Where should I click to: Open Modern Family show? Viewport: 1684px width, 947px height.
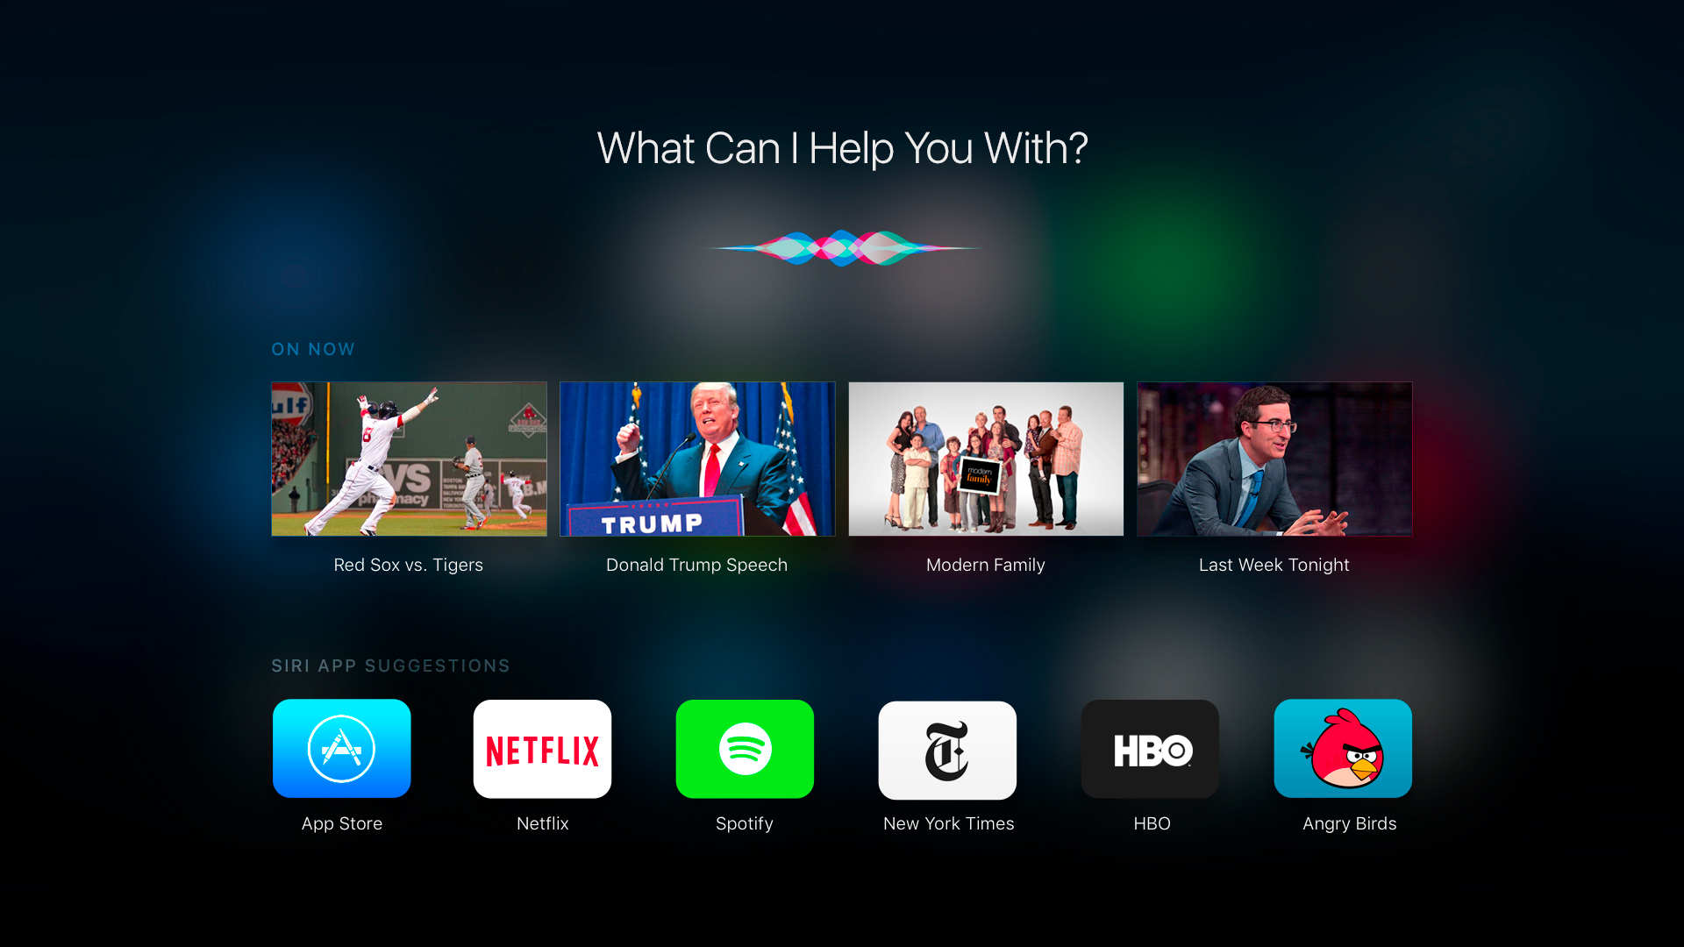click(984, 458)
